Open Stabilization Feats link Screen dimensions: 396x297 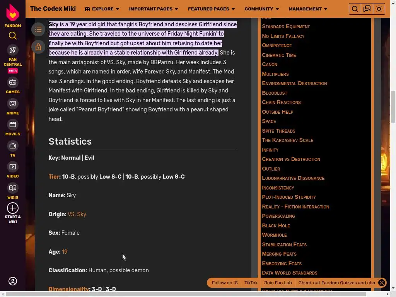pyautogui.click(x=284, y=244)
